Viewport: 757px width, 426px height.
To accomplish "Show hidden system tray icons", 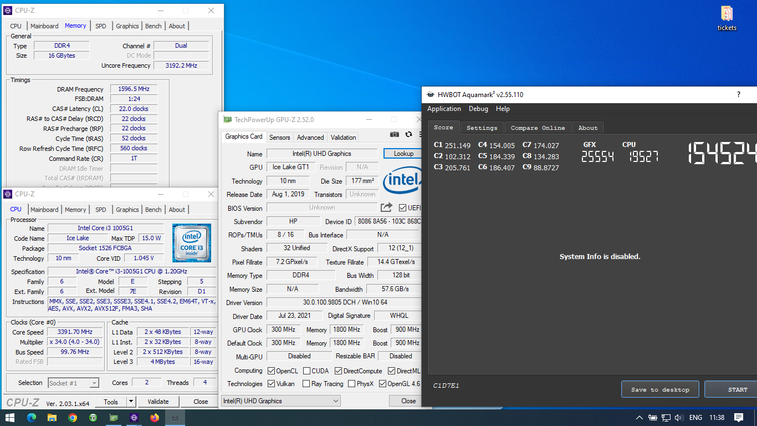I will coord(640,418).
